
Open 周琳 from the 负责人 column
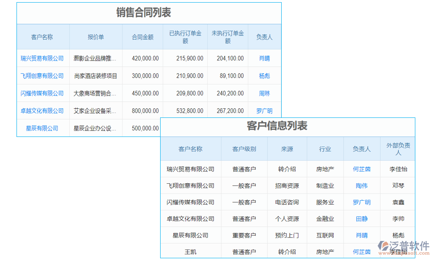coord(264,93)
